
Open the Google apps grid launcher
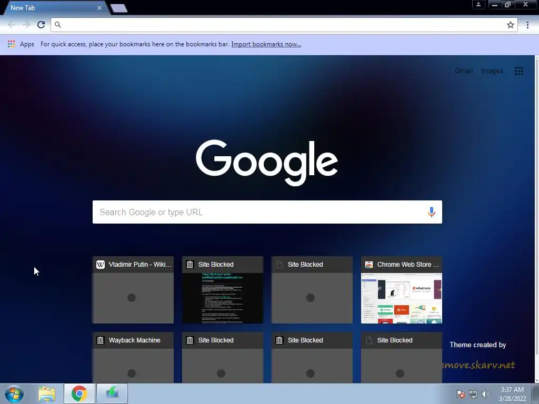[x=518, y=71]
